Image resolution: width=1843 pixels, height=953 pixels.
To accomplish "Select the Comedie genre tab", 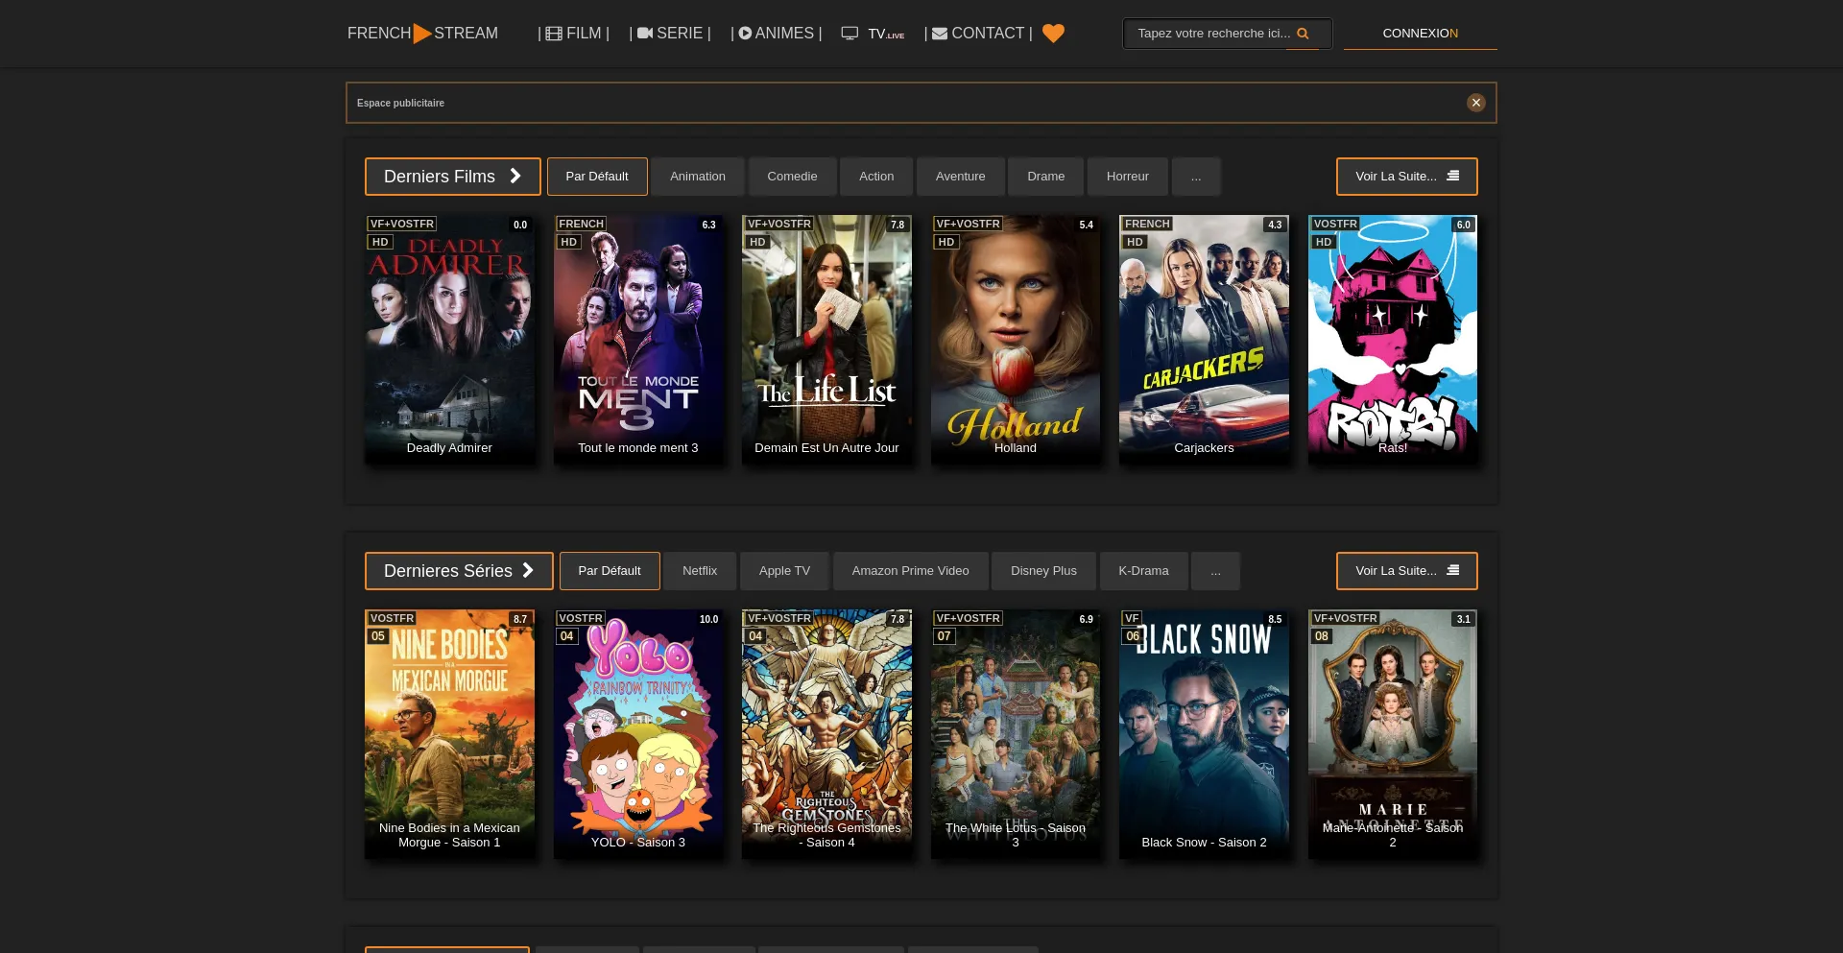I will (x=792, y=177).
